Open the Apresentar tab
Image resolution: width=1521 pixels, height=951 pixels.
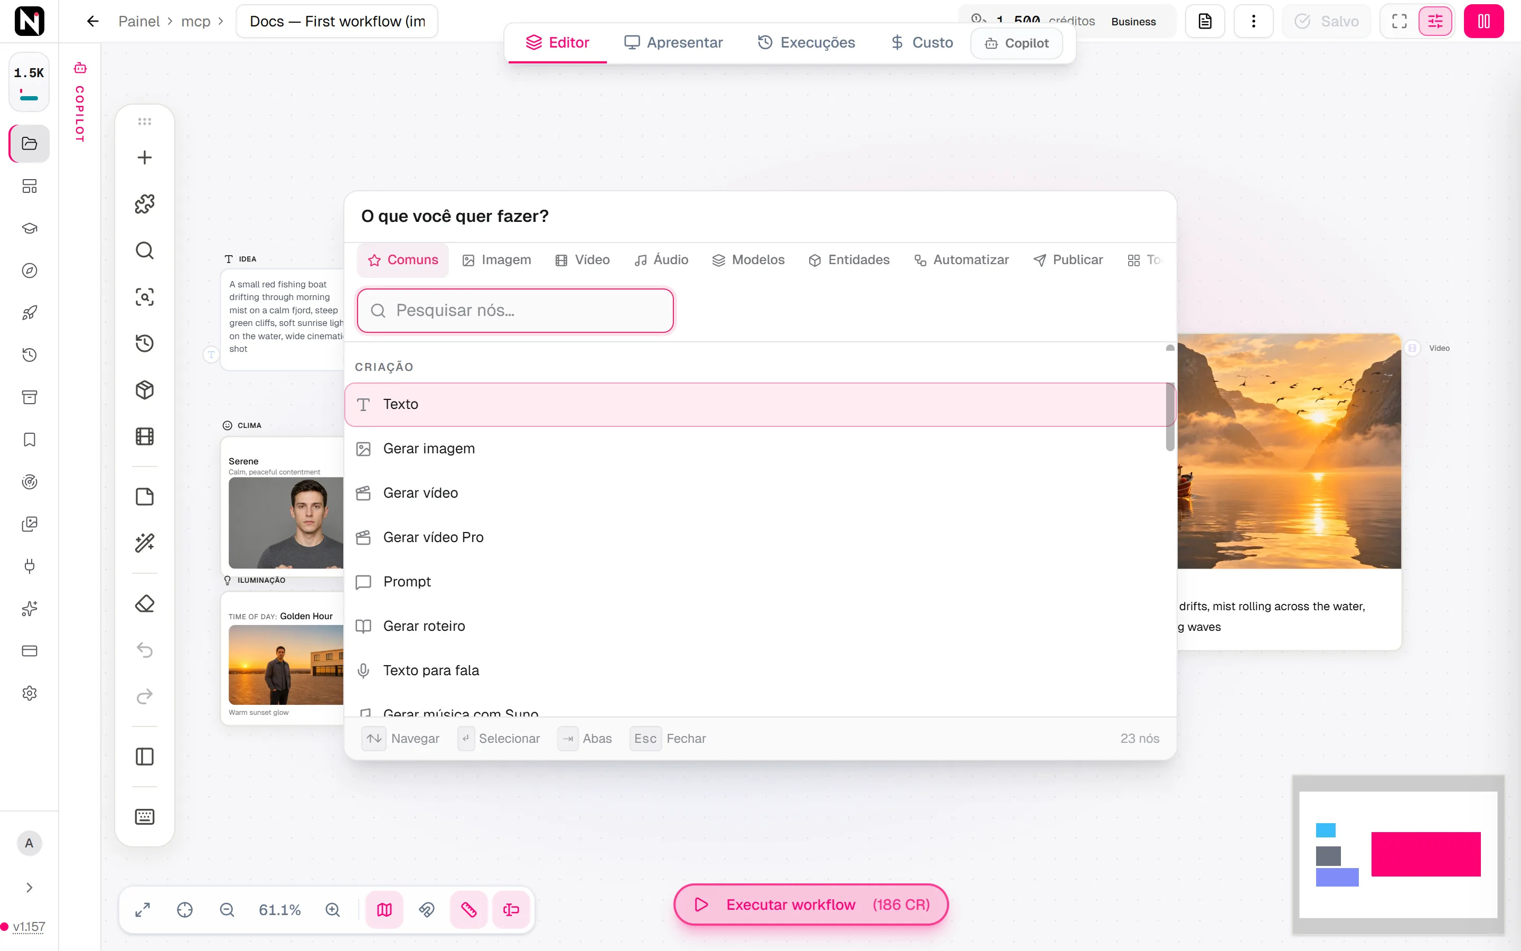point(673,43)
